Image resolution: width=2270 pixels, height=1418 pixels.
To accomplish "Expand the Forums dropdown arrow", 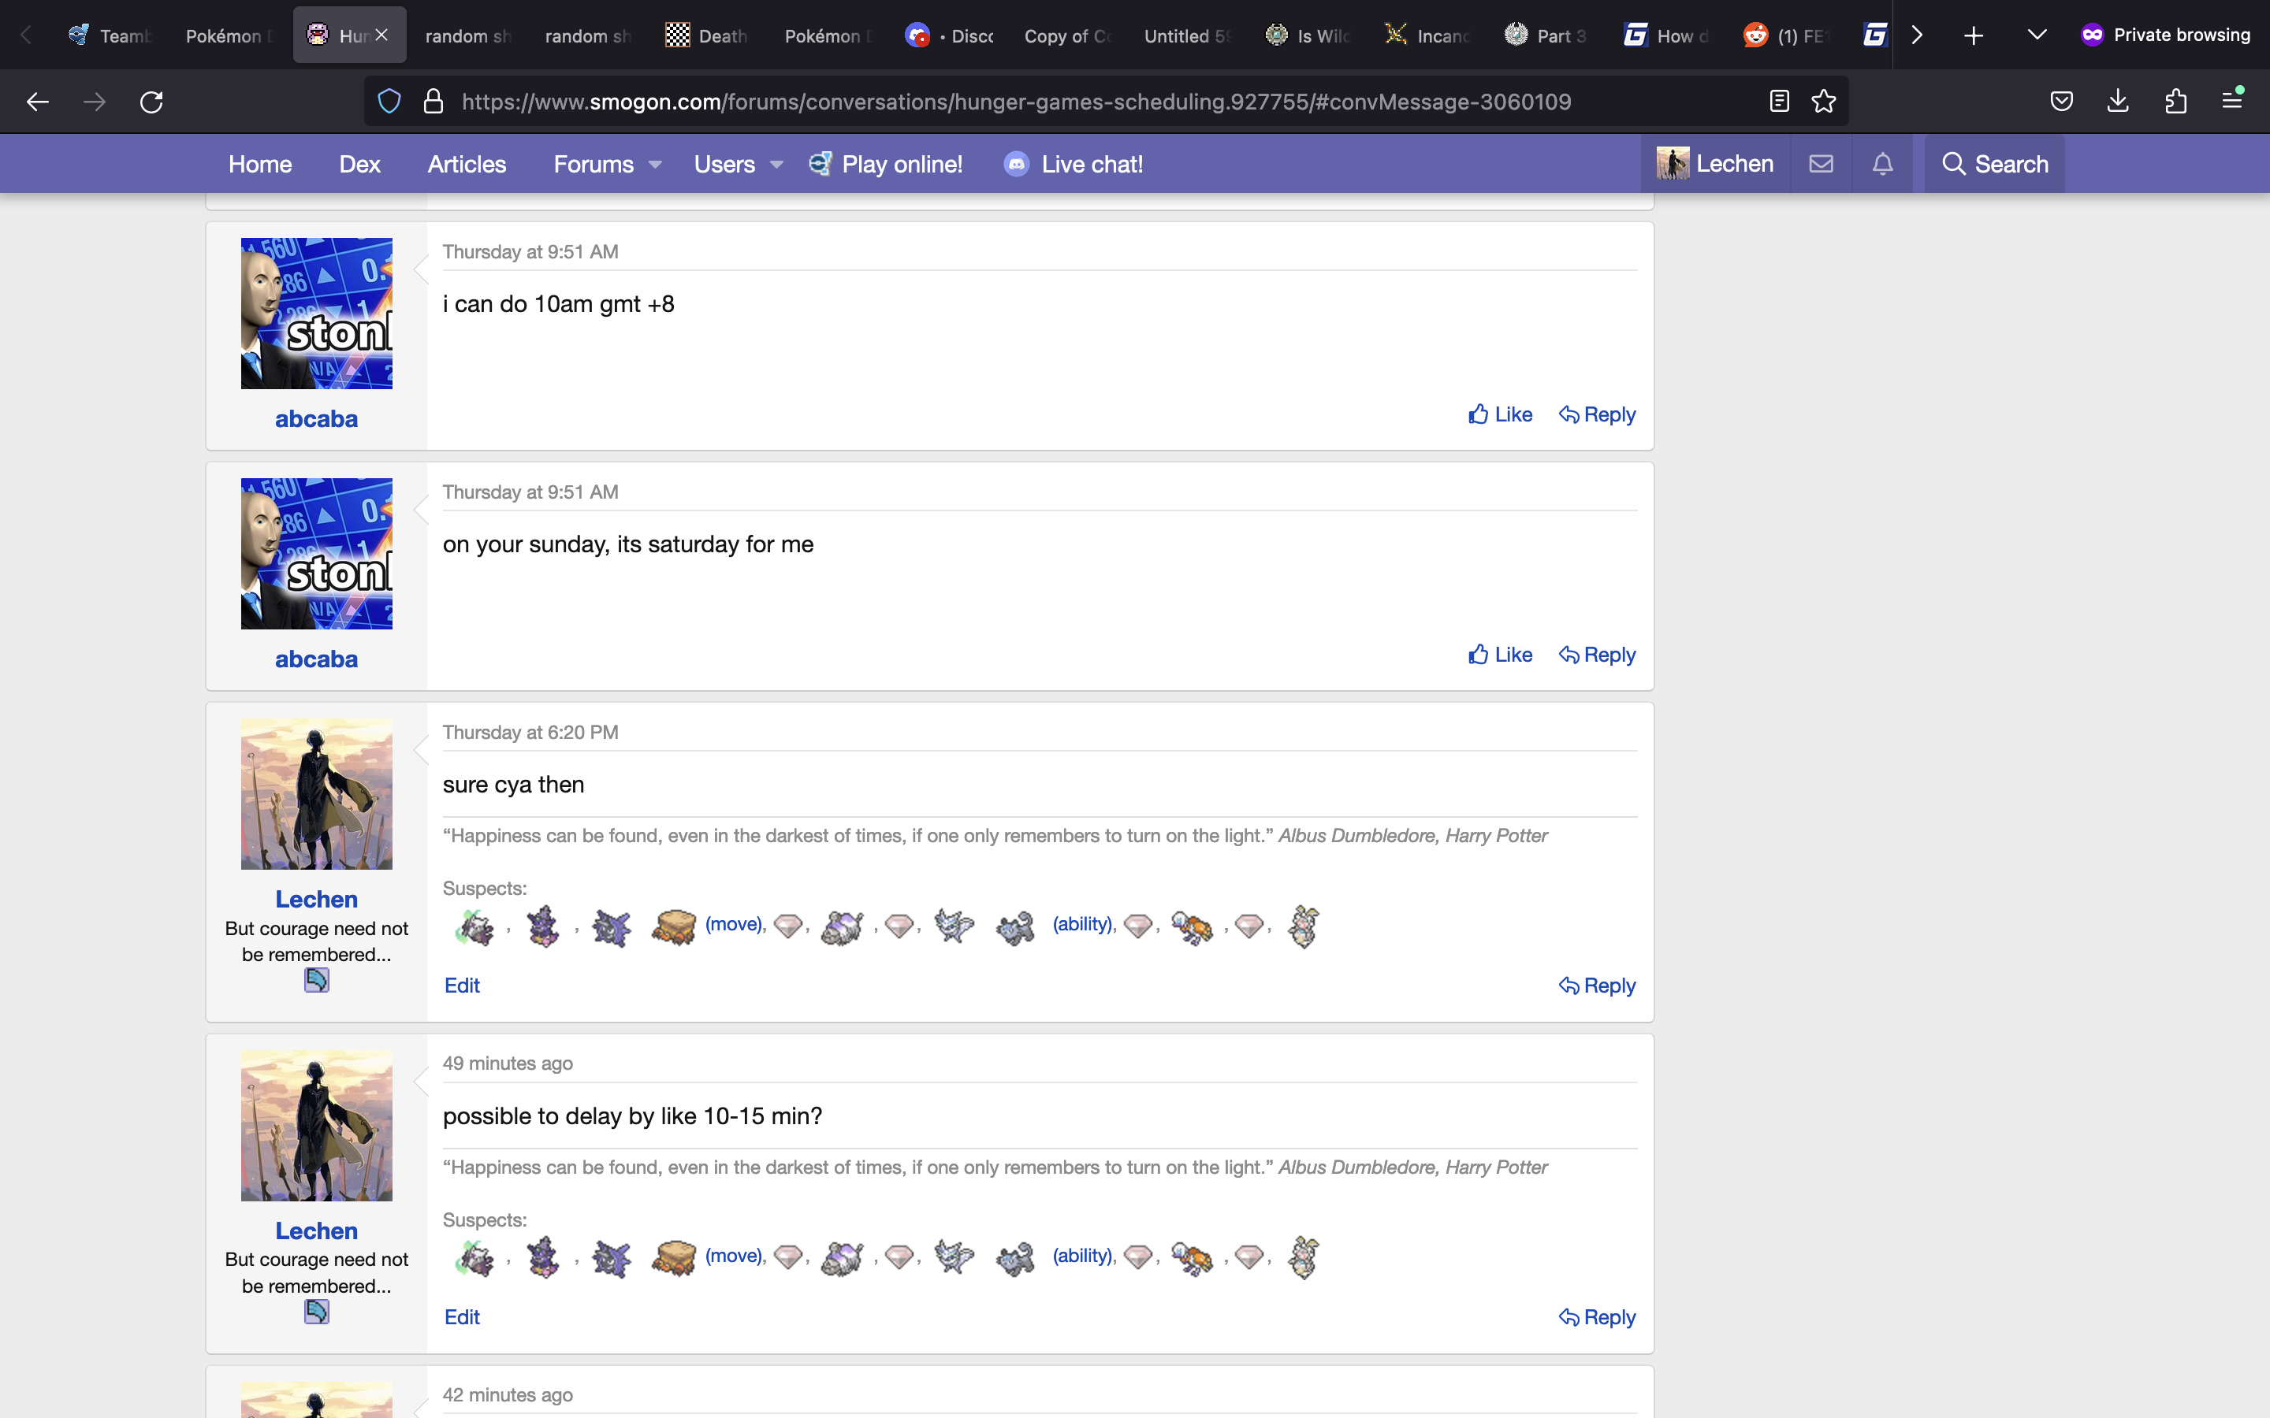I will [656, 165].
